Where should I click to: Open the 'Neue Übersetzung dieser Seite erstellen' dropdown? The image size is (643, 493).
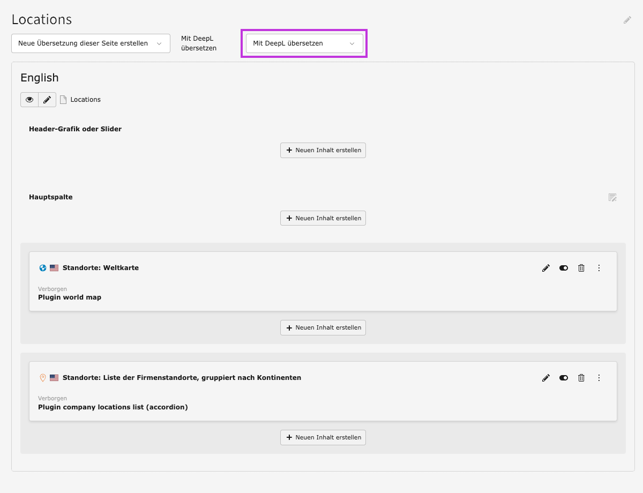click(x=91, y=43)
